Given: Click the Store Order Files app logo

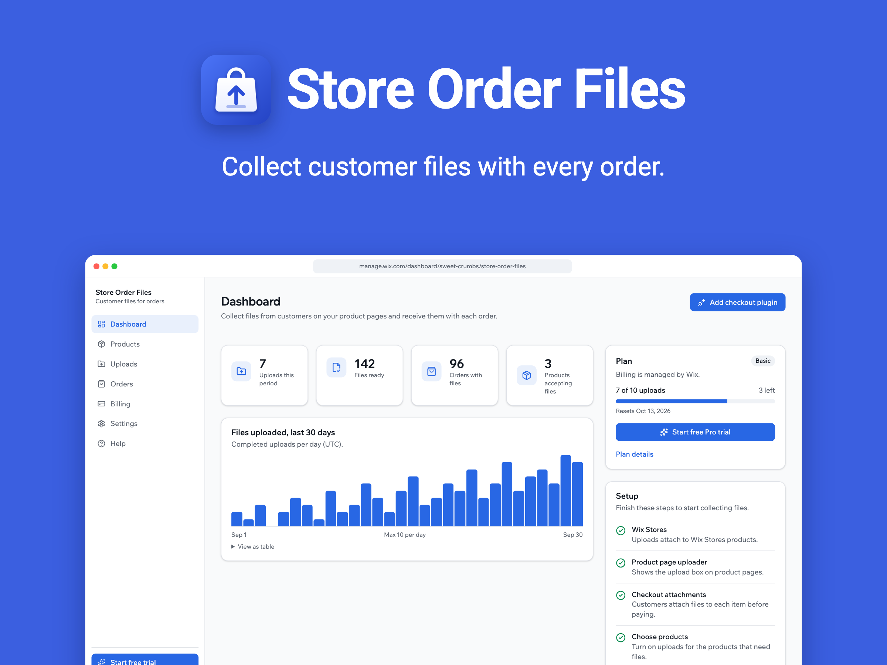Looking at the screenshot, I should pos(236,90).
